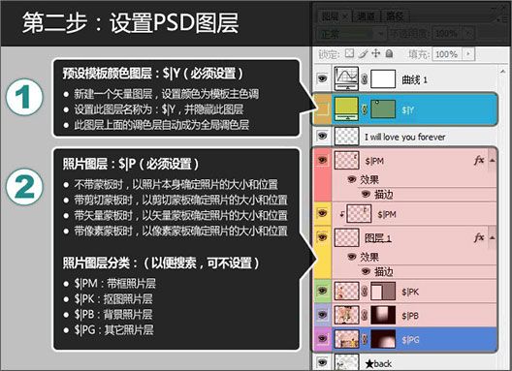Toggle visibility of the clipped $|PM layer
The width and height of the screenshot is (512, 371).
pos(322,213)
